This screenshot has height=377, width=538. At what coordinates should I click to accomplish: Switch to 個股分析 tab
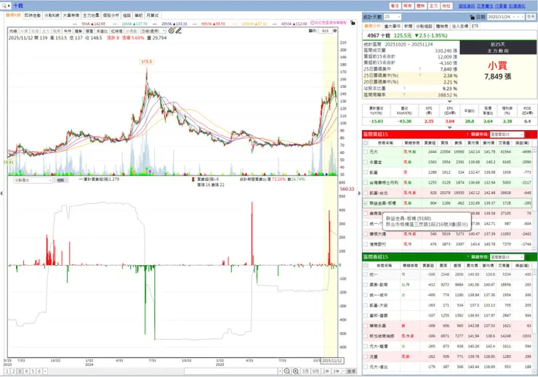[111, 15]
